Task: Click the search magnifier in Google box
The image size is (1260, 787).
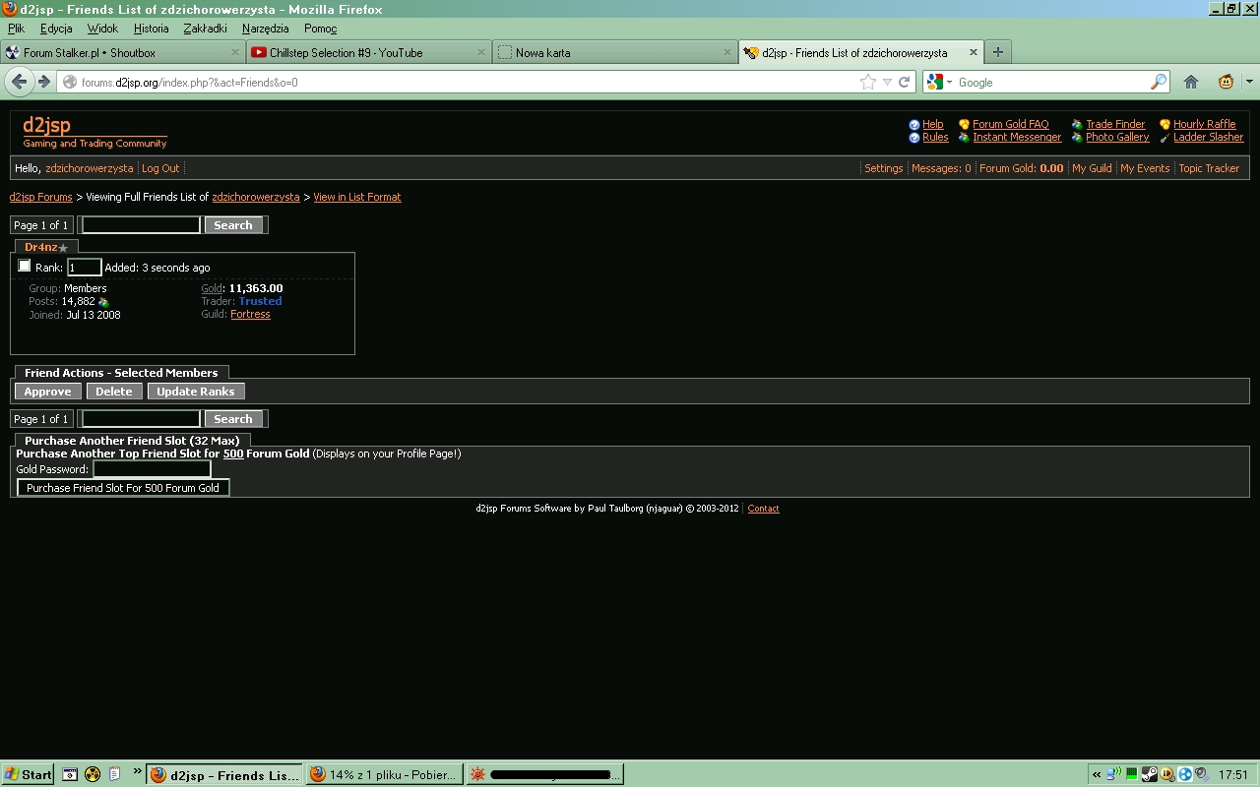Action: (x=1159, y=82)
